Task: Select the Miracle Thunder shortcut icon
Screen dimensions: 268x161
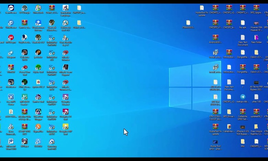Action: [x=65, y=53]
